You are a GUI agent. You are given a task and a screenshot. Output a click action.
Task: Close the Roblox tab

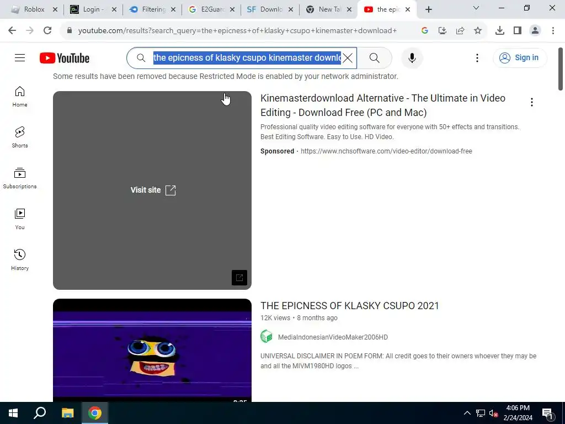click(x=55, y=9)
